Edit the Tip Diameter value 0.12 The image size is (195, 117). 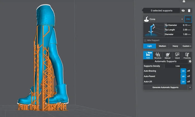[x=185, y=25]
